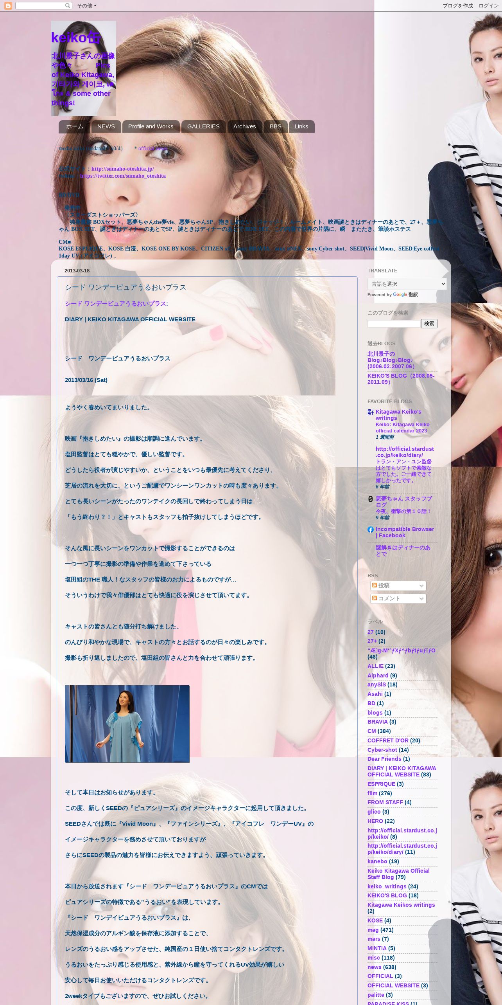
Task: Select the Dear Friends label
Action: click(384, 759)
